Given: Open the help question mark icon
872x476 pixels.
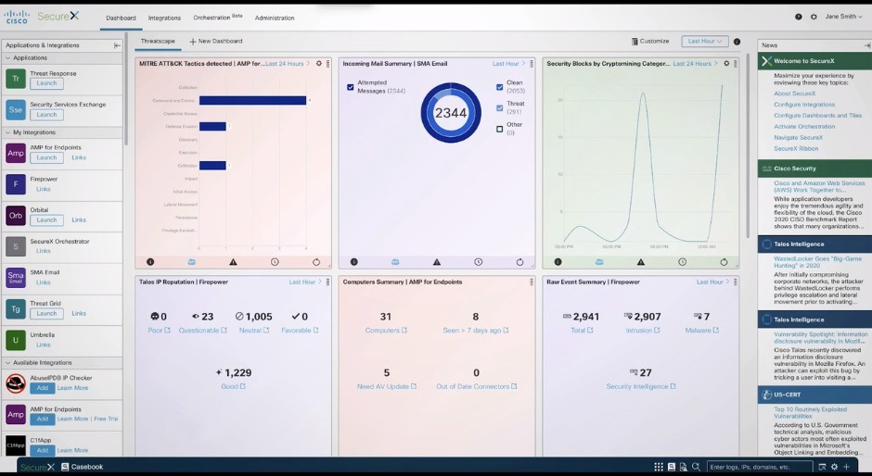Looking at the screenshot, I should [x=798, y=17].
